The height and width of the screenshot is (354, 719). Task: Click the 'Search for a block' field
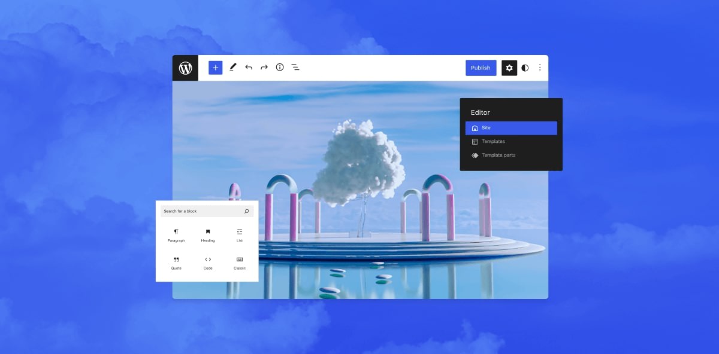click(x=207, y=211)
